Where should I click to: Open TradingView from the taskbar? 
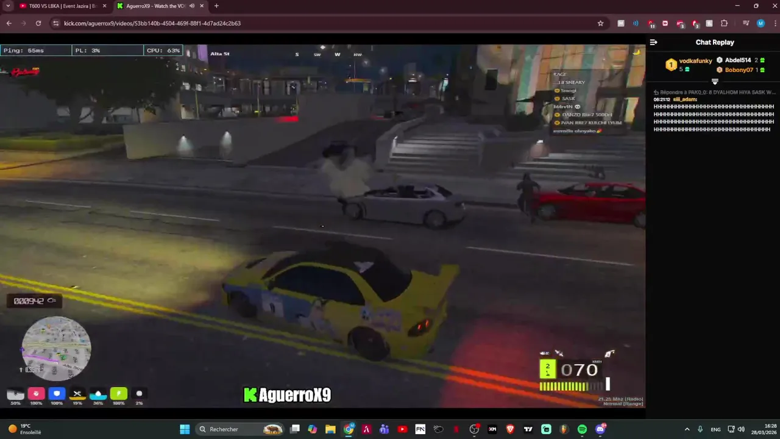click(x=528, y=429)
